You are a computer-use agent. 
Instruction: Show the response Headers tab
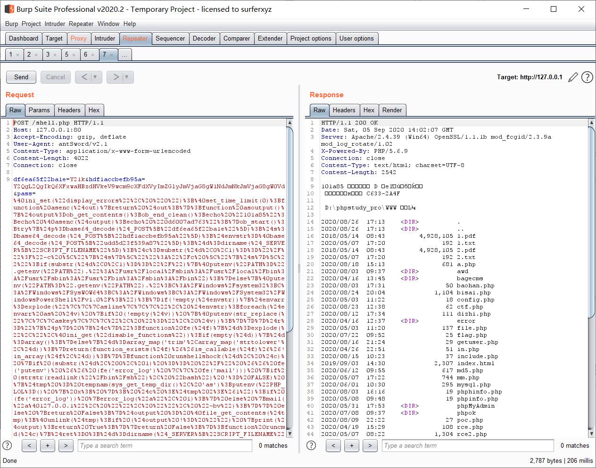344,110
